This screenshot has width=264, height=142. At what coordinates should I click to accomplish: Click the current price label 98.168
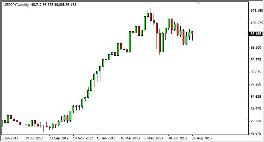(255, 34)
